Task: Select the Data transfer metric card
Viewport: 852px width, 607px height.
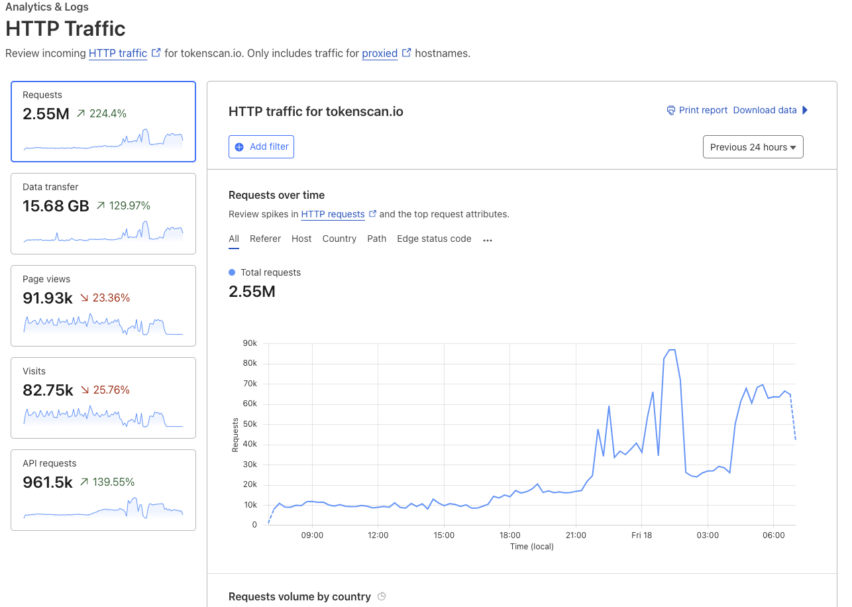Action: point(103,213)
